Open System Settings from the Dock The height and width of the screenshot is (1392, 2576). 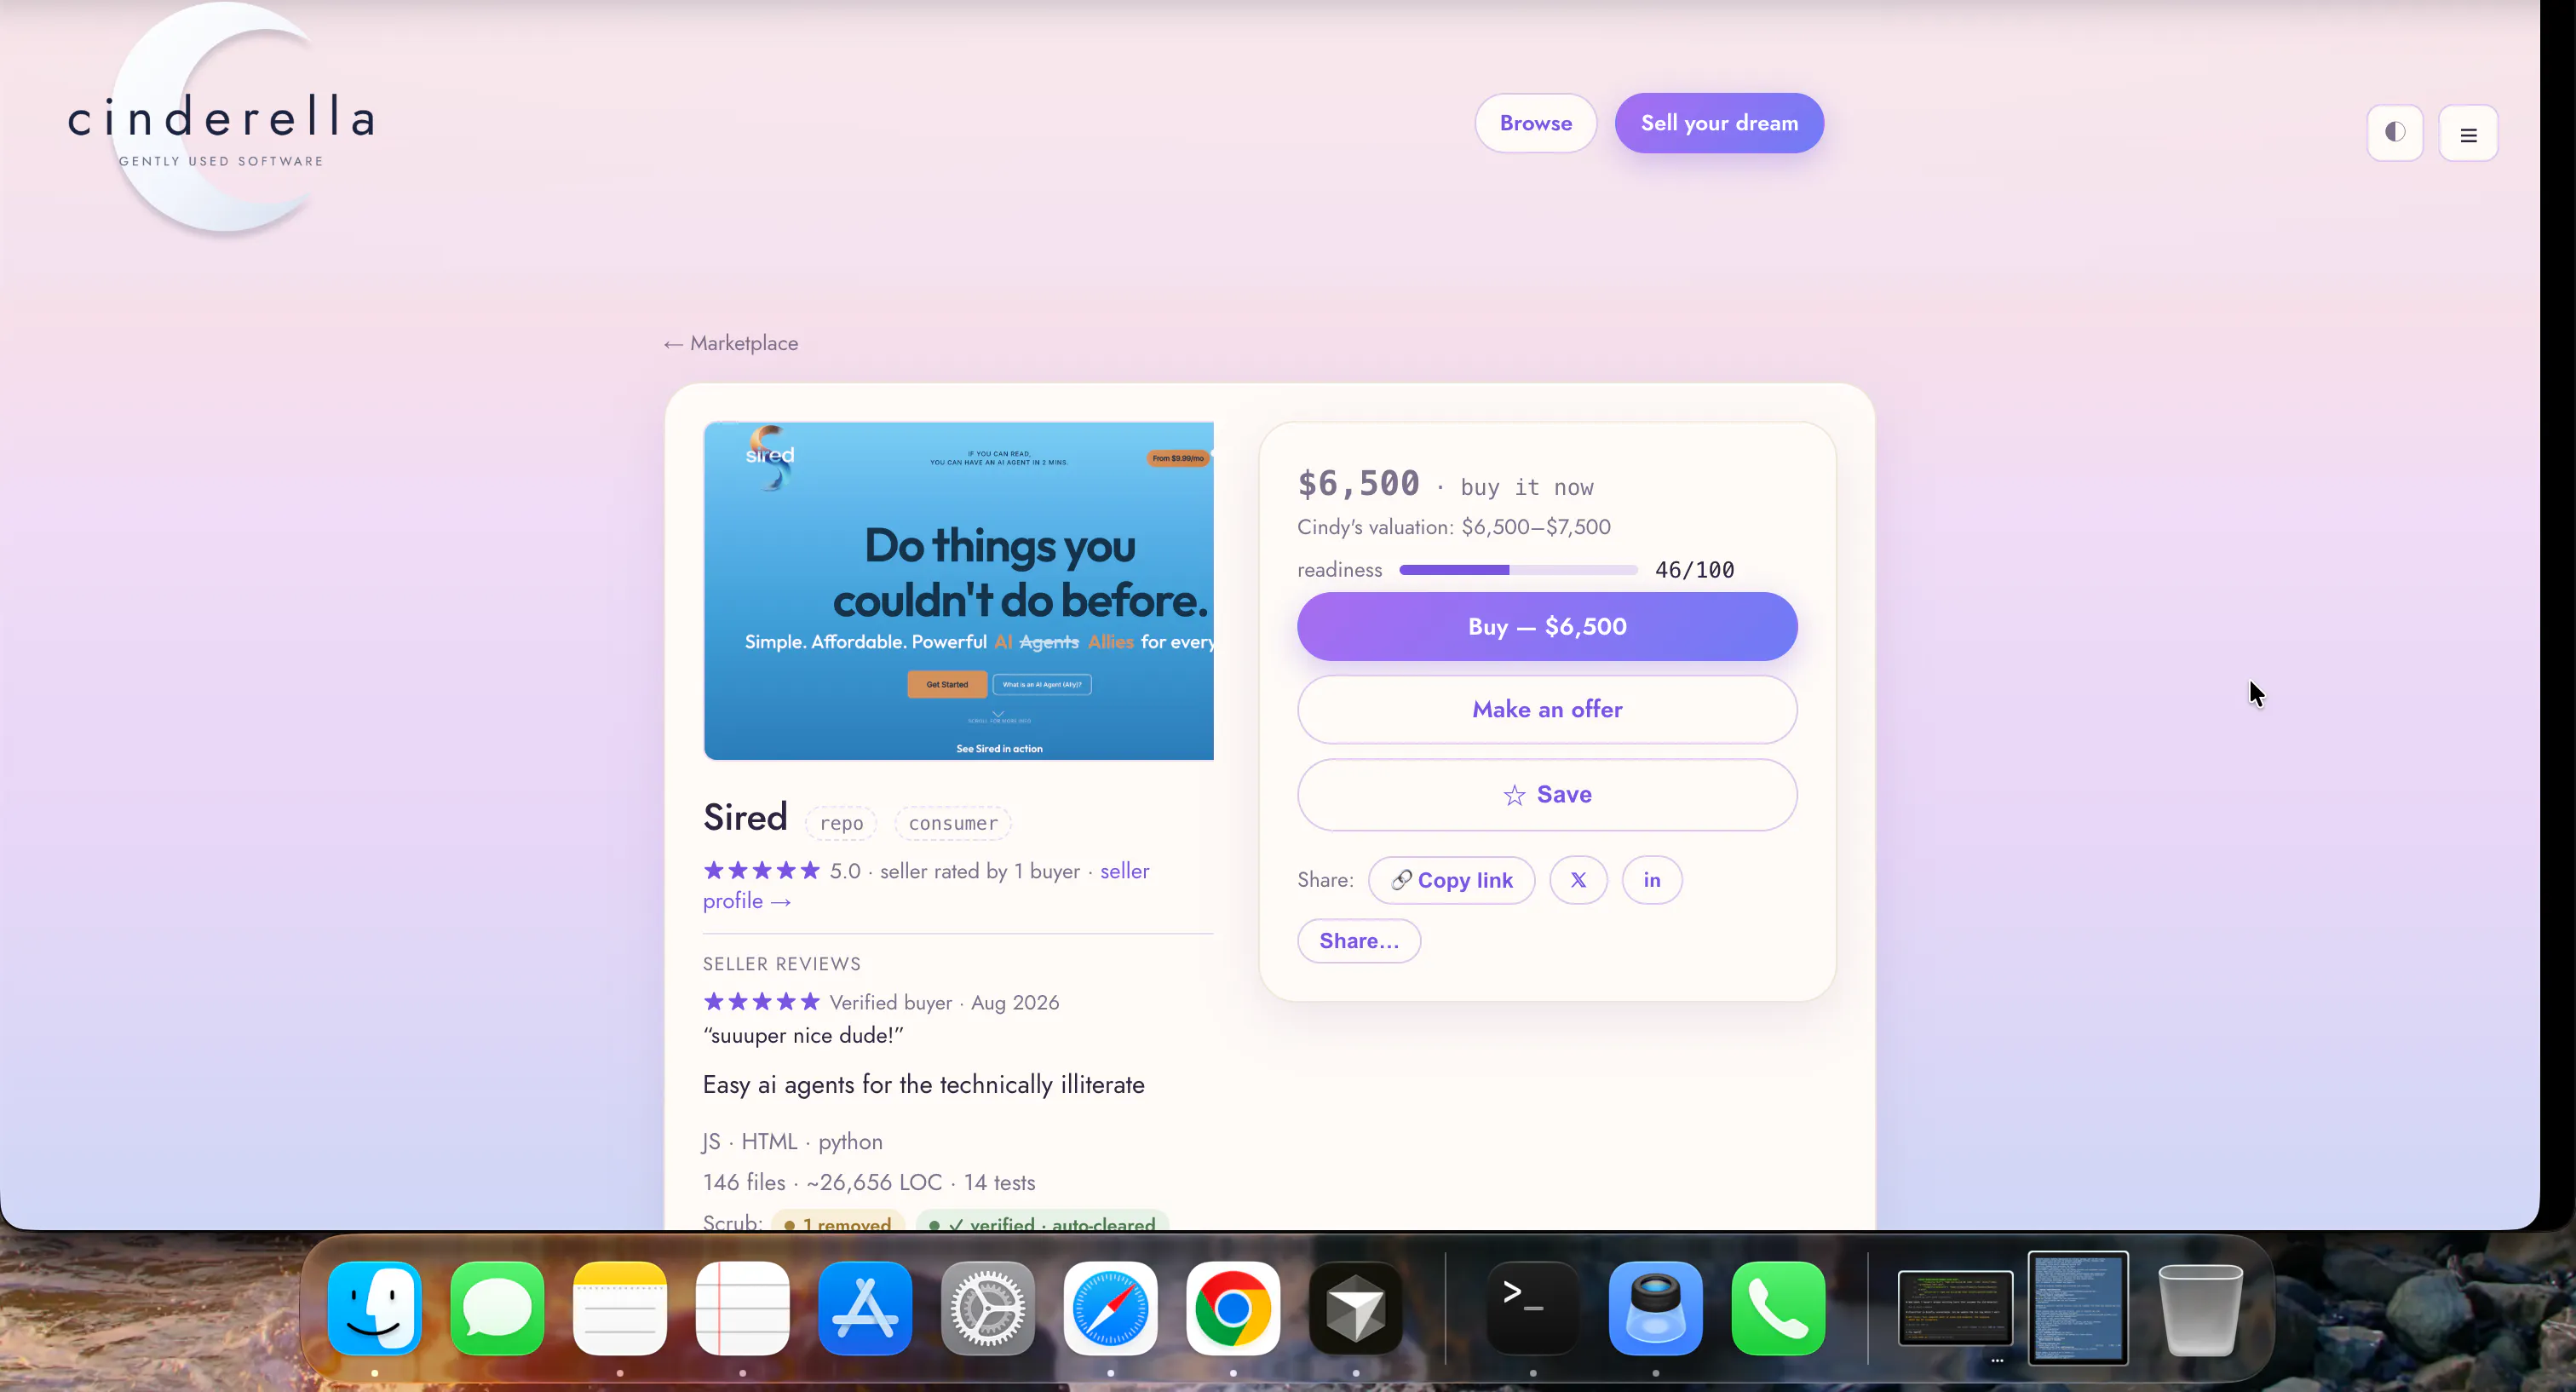(x=988, y=1308)
